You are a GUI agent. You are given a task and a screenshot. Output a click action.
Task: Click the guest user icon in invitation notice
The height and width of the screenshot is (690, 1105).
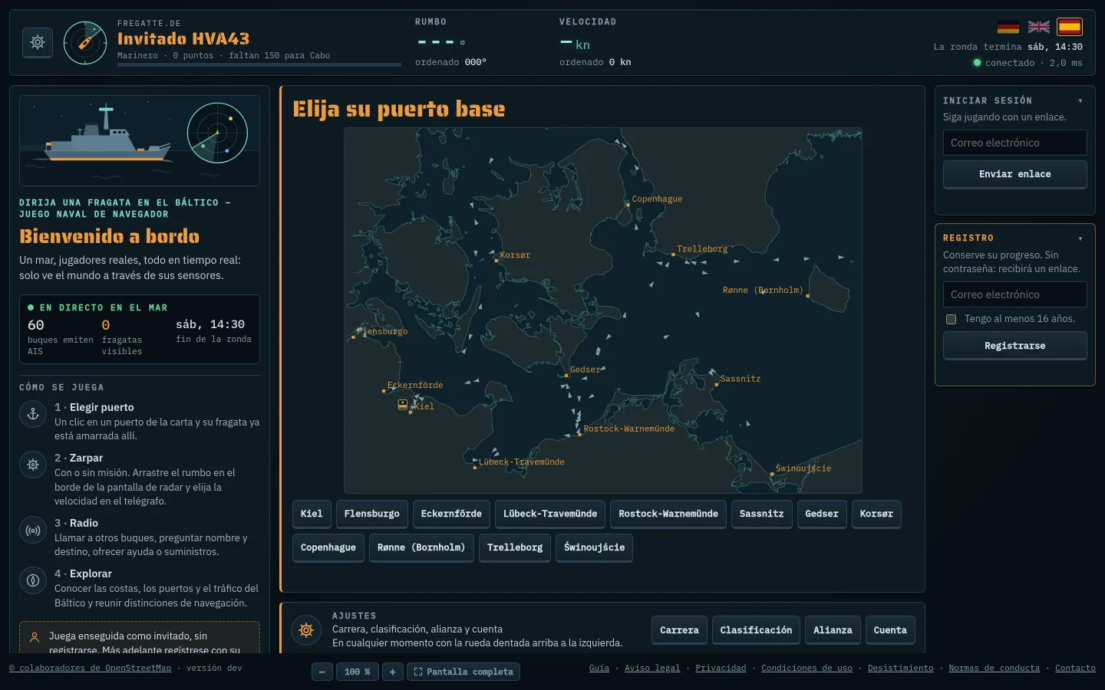[35, 637]
